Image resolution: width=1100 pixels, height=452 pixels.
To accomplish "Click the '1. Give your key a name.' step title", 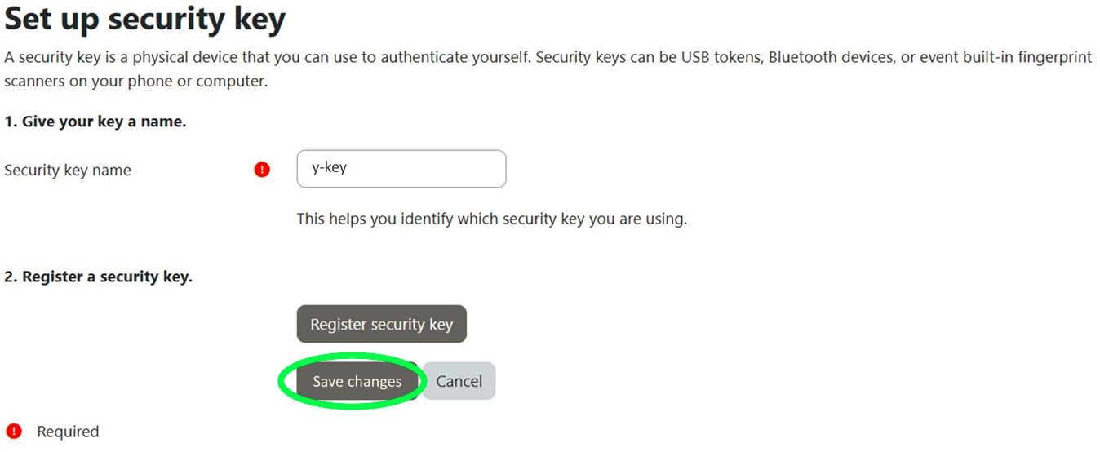I will (95, 122).
